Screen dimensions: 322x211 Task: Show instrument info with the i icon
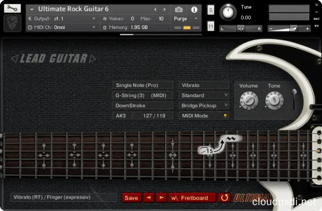[194, 10]
